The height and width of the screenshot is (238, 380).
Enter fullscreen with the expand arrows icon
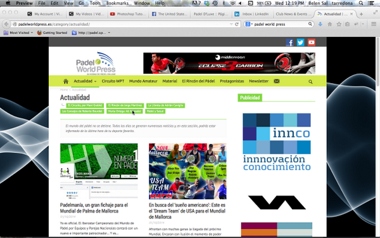point(375,13)
